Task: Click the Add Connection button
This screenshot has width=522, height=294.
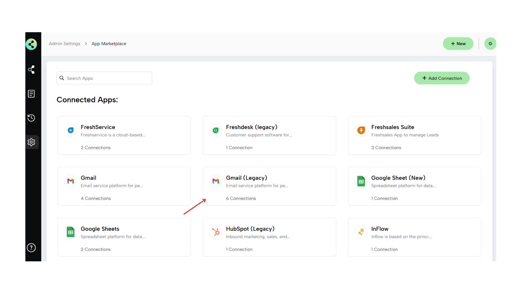Action: [442, 78]
